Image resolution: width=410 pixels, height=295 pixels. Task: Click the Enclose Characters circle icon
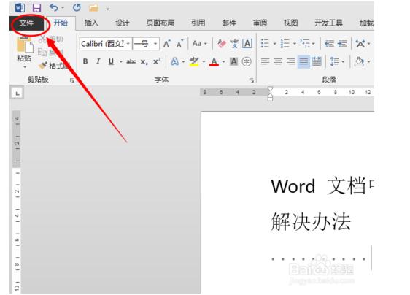[x=247, y=62]
